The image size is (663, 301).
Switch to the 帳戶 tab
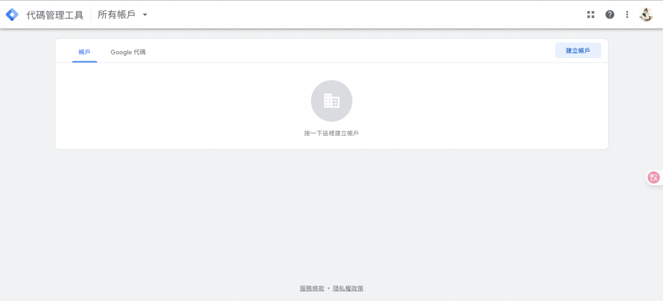[x=85, y=52]
